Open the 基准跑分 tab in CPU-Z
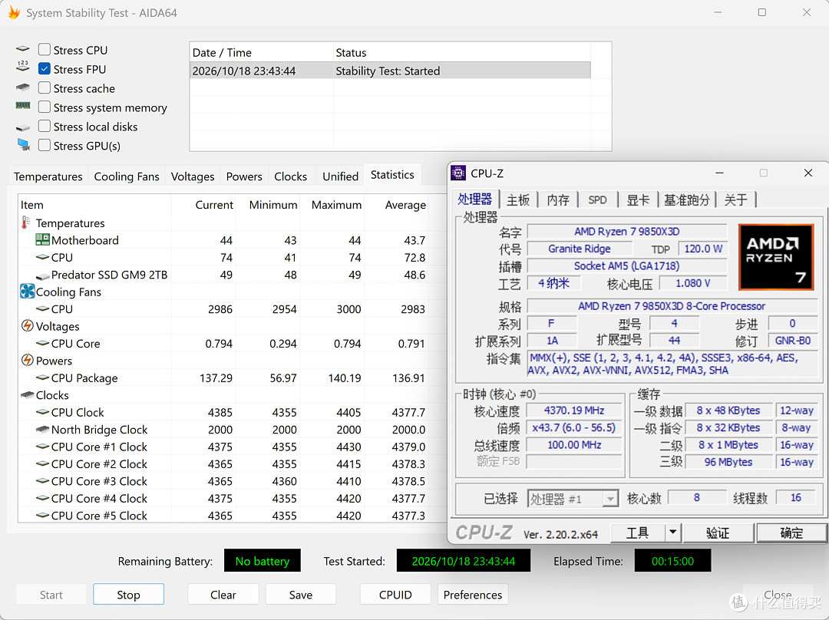 686,200
